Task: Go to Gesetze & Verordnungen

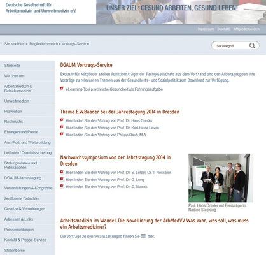Action: (27, 209)
